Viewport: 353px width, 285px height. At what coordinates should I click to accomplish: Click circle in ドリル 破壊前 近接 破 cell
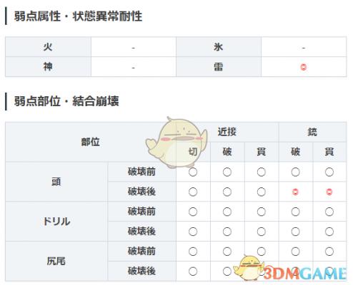tap(227, 212)
